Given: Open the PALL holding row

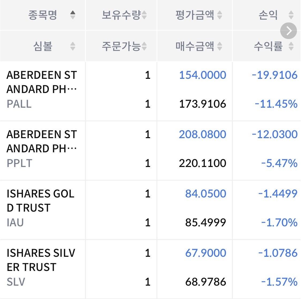Looking at the screenshot, I should coord(150,91).
